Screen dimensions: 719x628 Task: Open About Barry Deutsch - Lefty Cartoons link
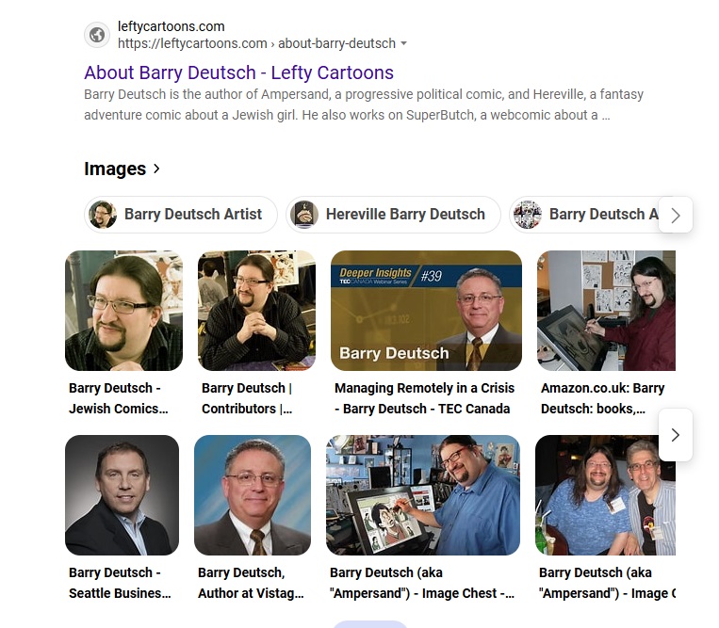coord(238,72)
